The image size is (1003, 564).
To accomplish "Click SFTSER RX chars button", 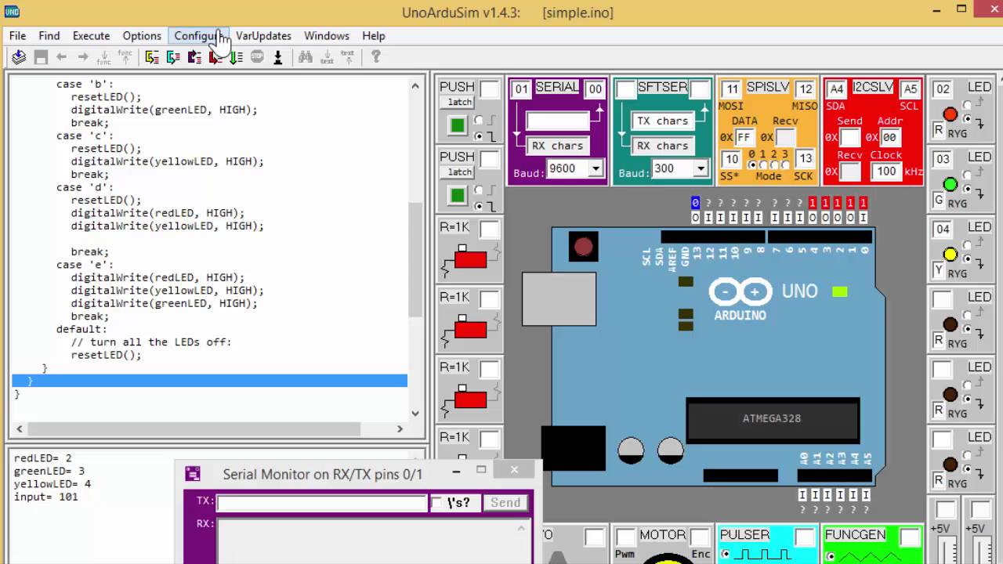I will tap(662, 146).
